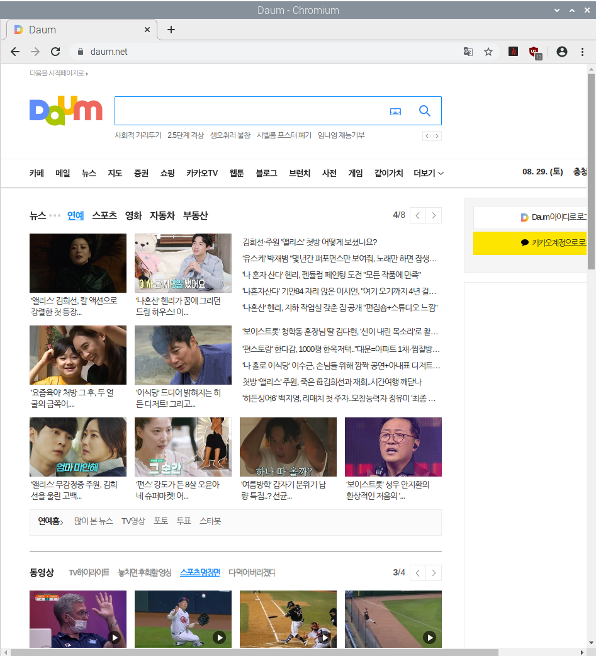Click the vertical page scrollbar
This screenshot has height=656, width=596.
pyautogui.click(x=591, y=171)
